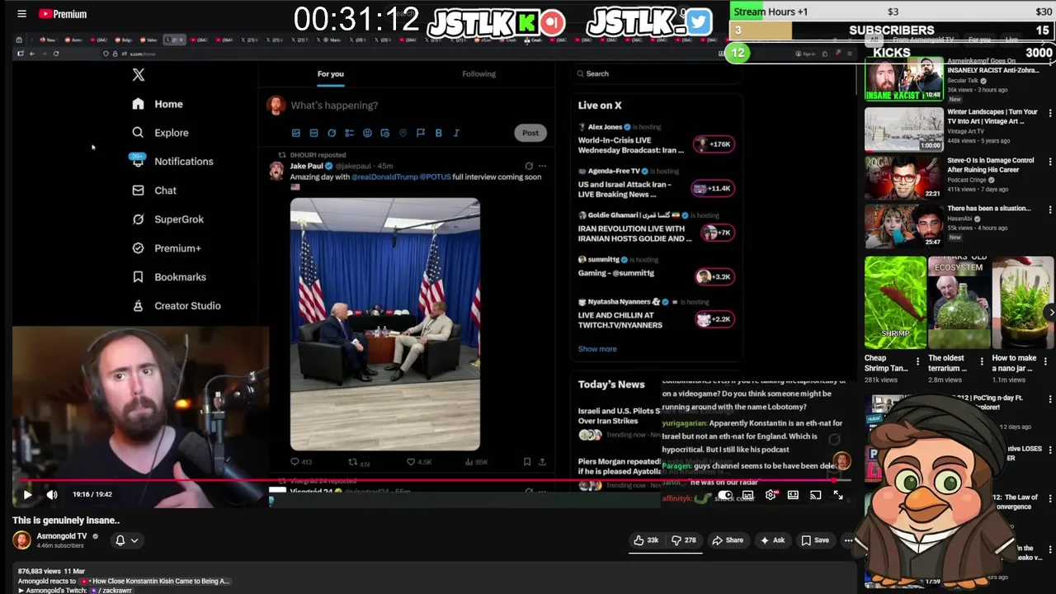Open the YouTube guide hamburger menu
1056x594 pixels.
(22, 14)
